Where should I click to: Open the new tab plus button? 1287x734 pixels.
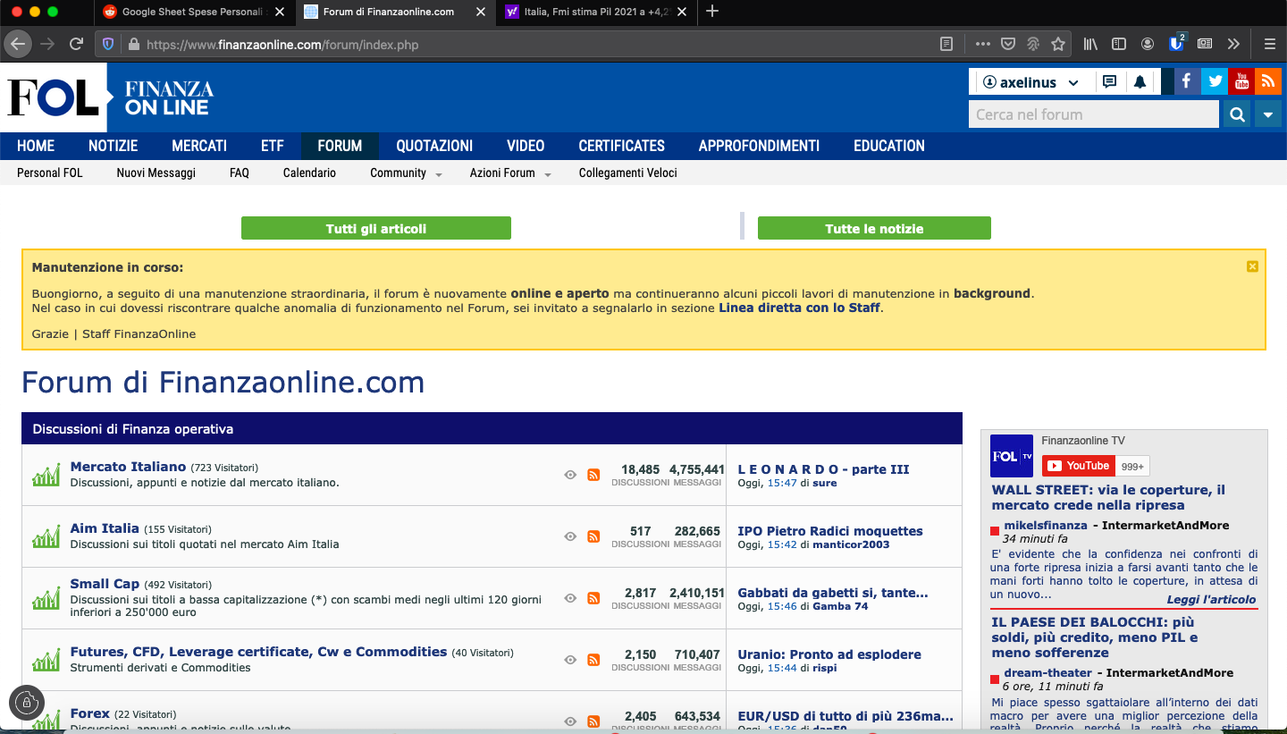pyautogui.click(x=712, y=12)
